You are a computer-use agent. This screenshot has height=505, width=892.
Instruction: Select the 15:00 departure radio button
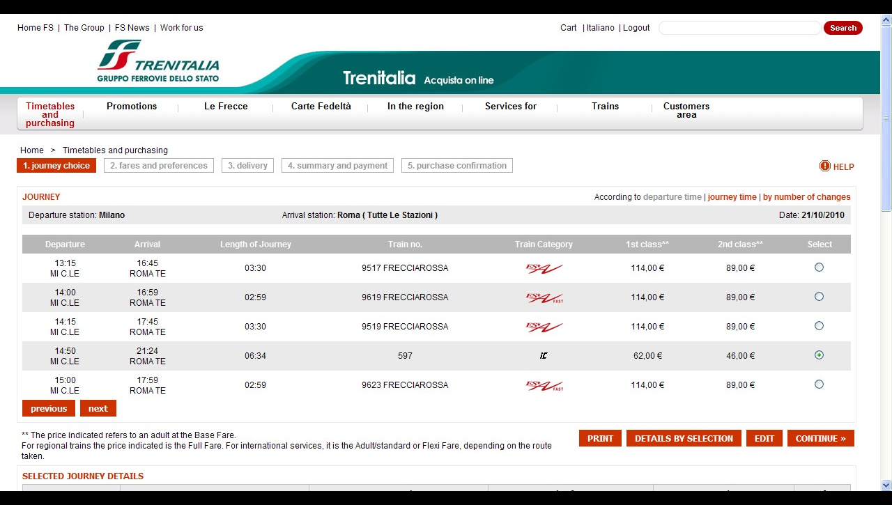pos(819,384)
